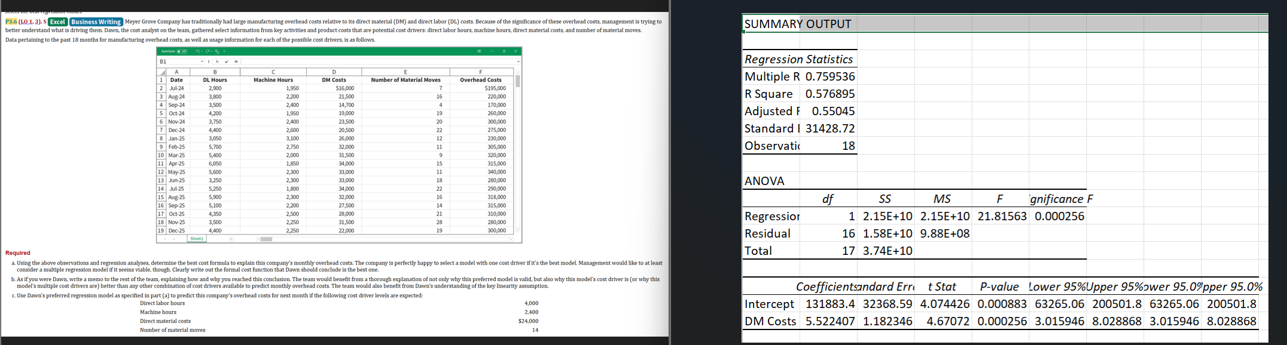1287x345 pixels.
Task: Click the Ribbon Display Options icon
Action: tap(479, 51)
